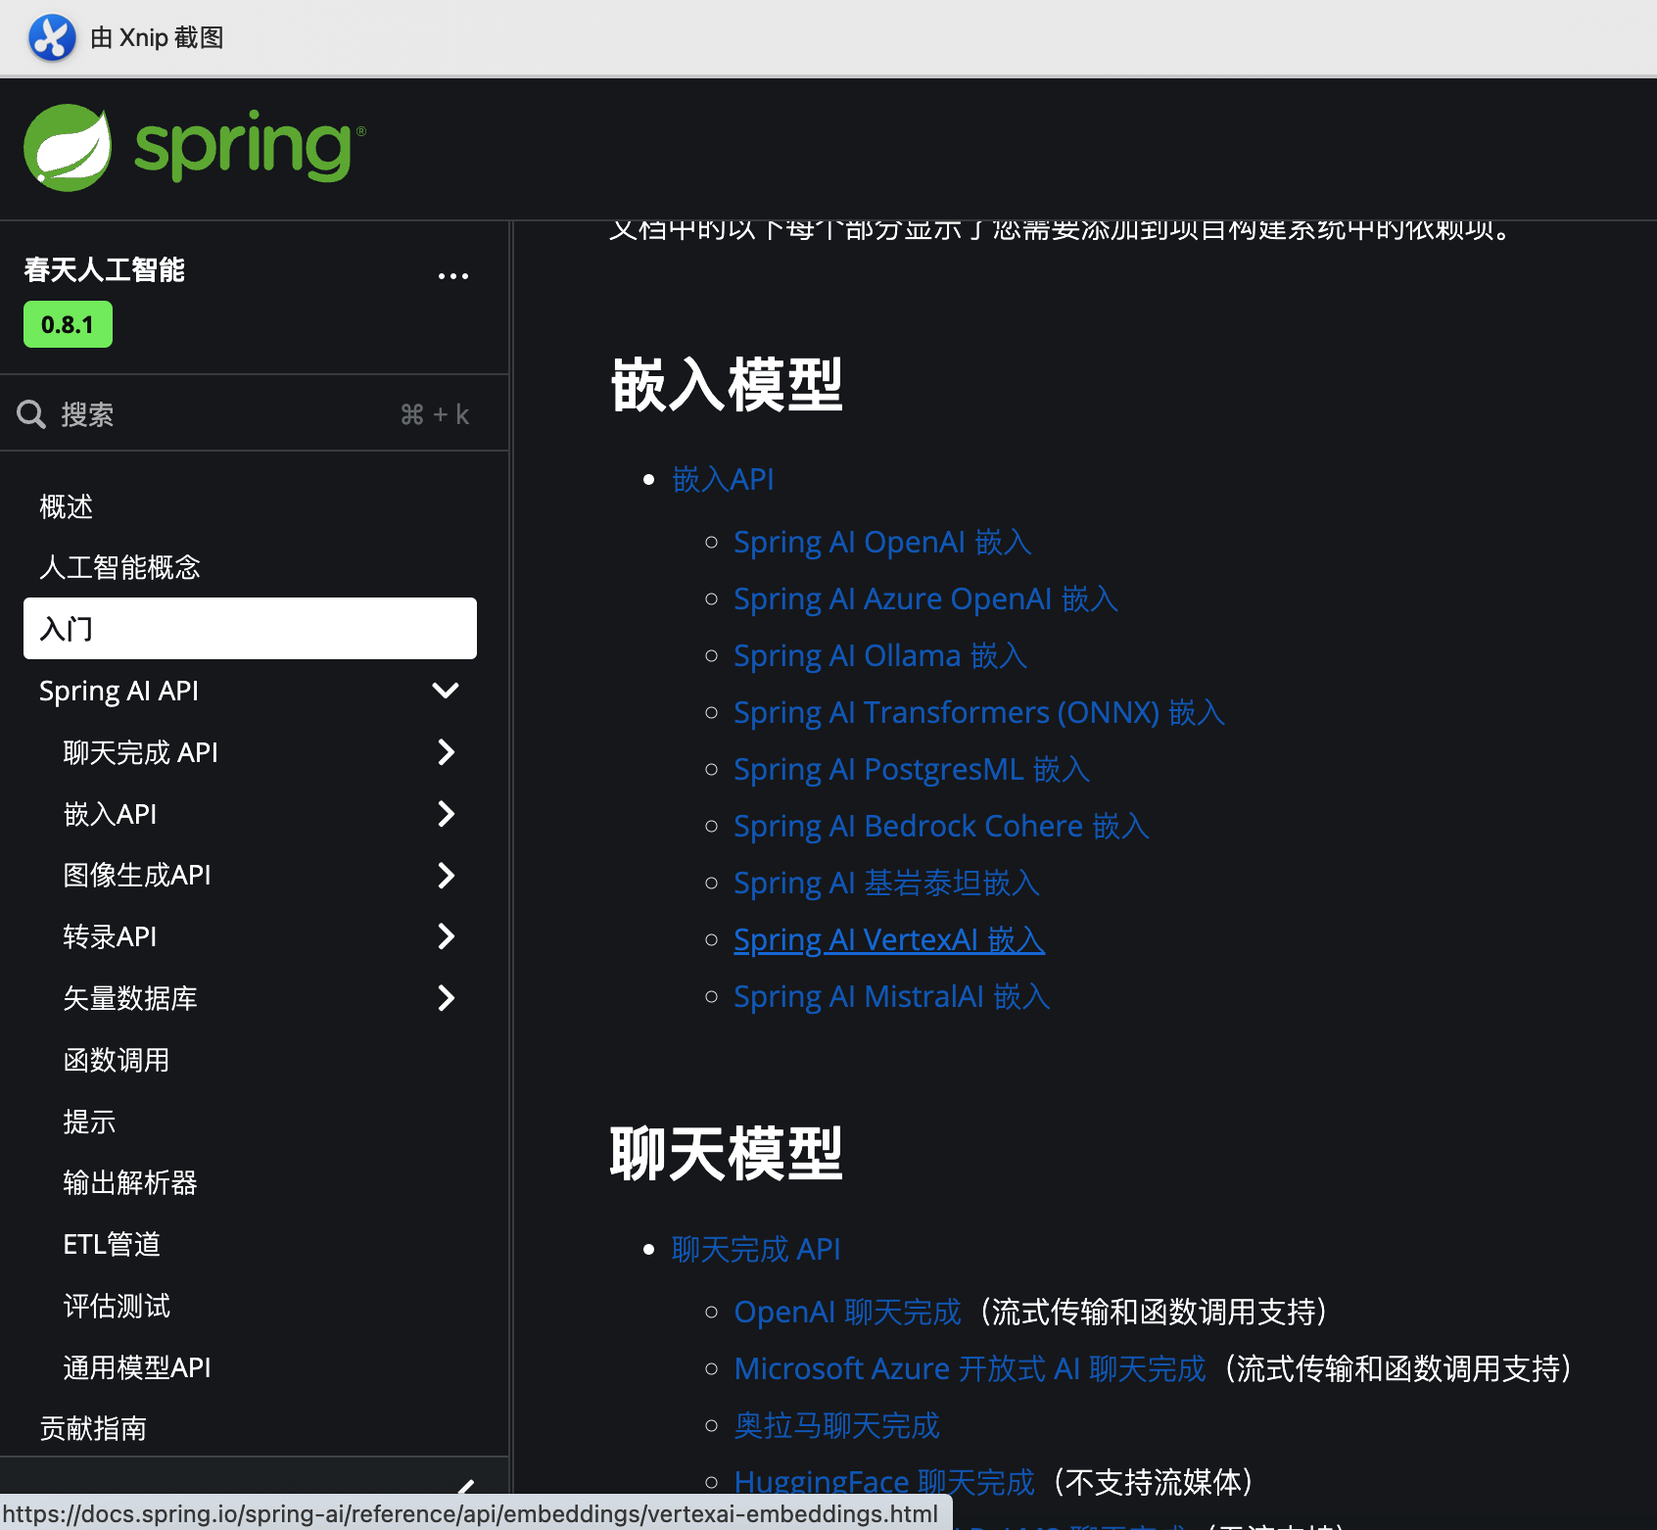Open the Microsoft Azure 开放式 AI 聊天完成 link
This screenshot has width=1657, height=1530.
[970, 1368]
